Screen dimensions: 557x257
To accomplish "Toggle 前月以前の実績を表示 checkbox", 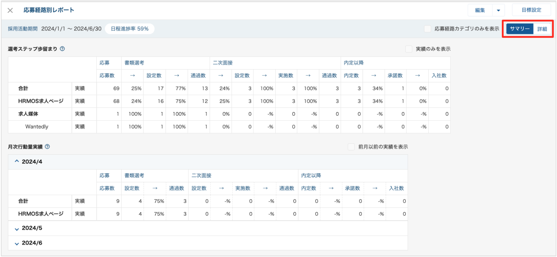I will 351,147.
